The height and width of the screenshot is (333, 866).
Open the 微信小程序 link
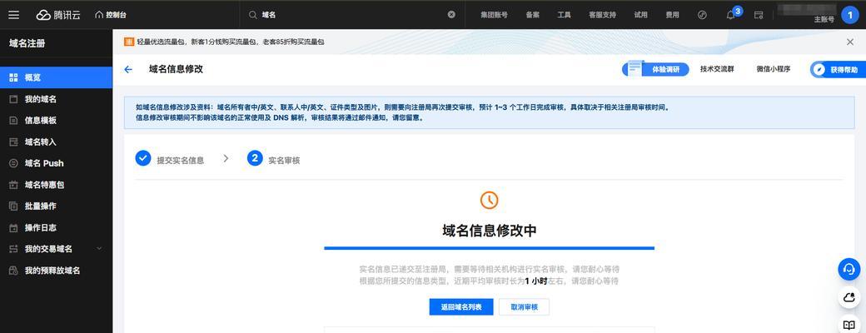pos(774,70)
